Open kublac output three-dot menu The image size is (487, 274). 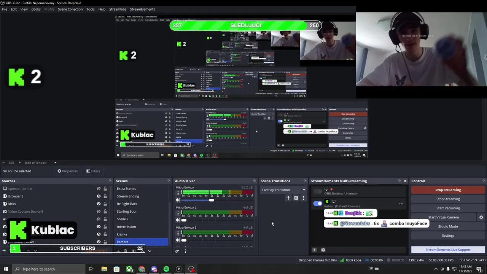pyautogui.click(x=401, y=204)
